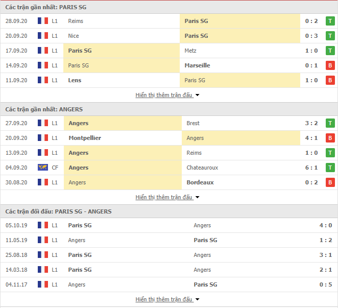Click red B badge for Marseille match

(x=330, y=65)
